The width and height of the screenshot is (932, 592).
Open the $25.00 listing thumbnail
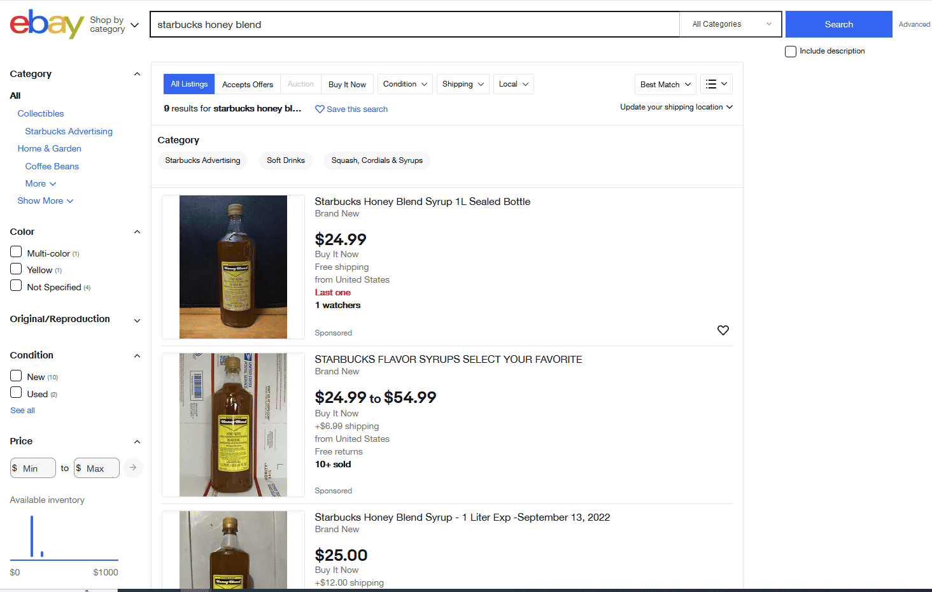(233, 550)
